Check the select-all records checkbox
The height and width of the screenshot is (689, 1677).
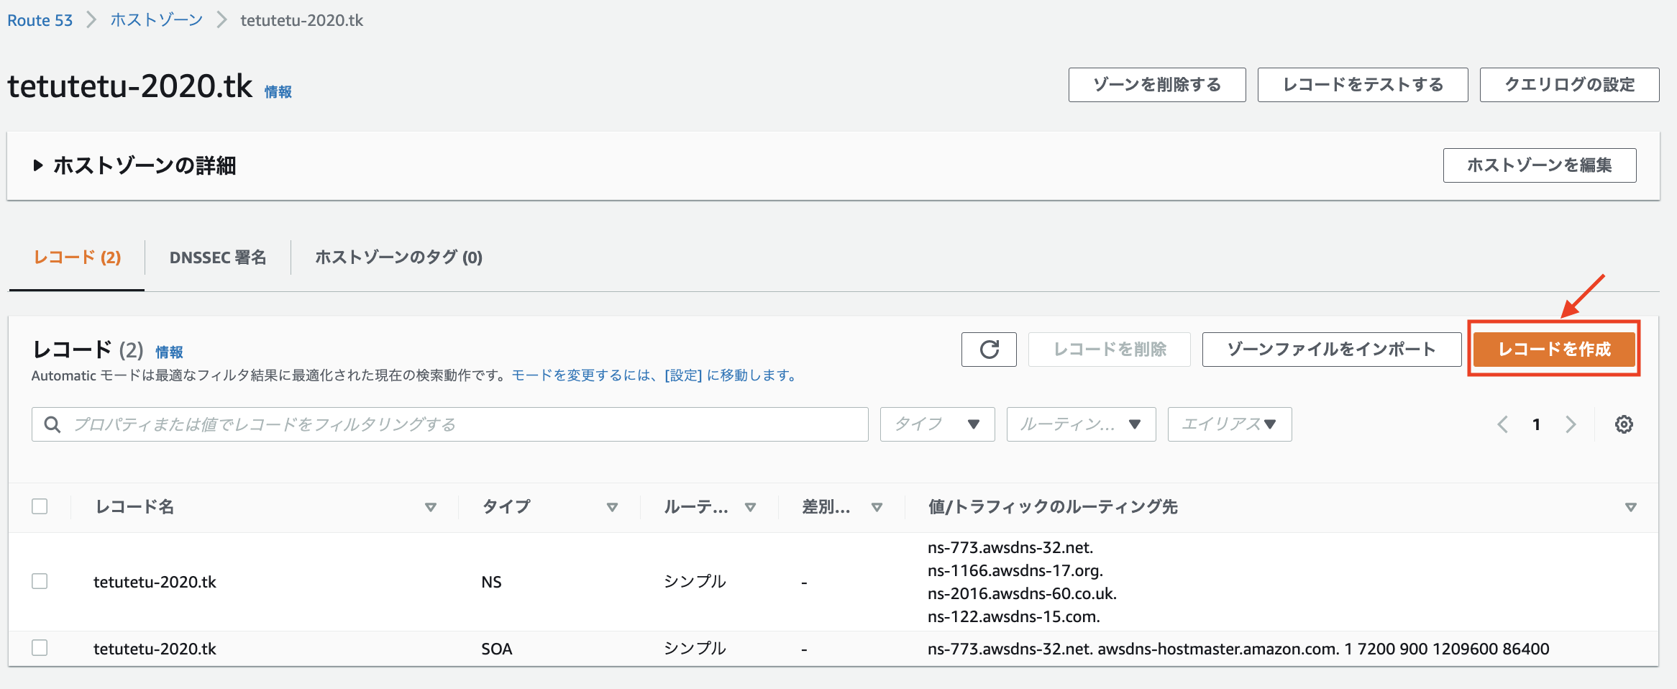[40, 506]
